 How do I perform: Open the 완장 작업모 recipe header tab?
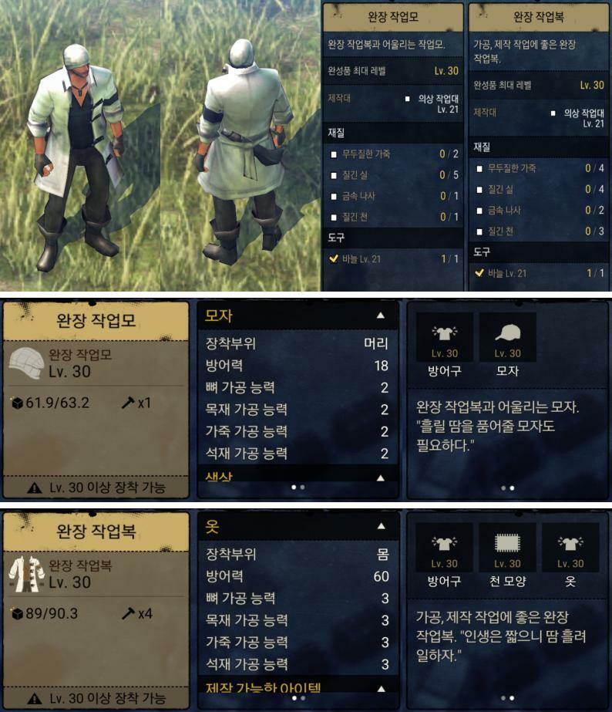[393, 17]
